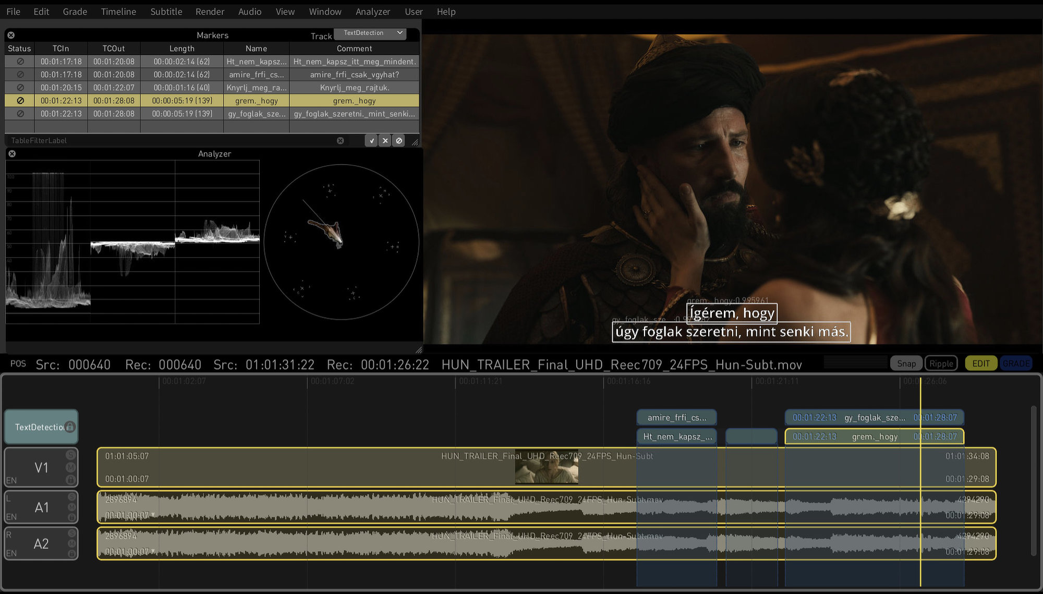Sort markers by TCOut column
This screenshot has height=594, width=1043.
pos(114,49)
